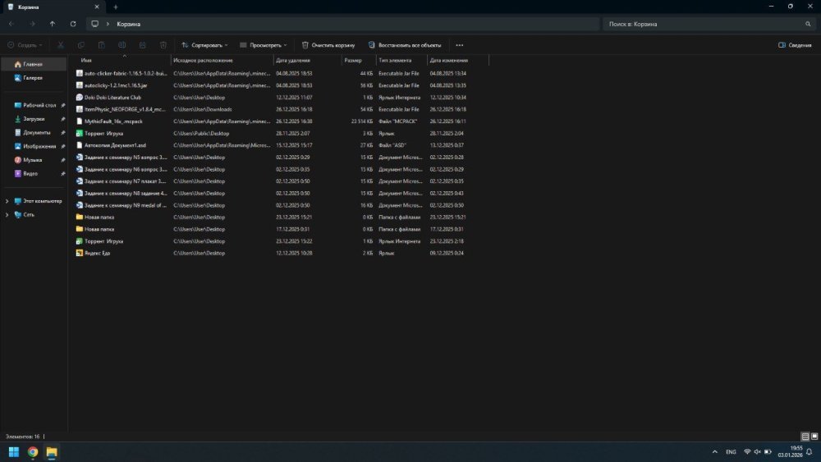Select file autoclicky-1.2.1mc1.16.5.jar
821x462 pixels.
[116, 85]
